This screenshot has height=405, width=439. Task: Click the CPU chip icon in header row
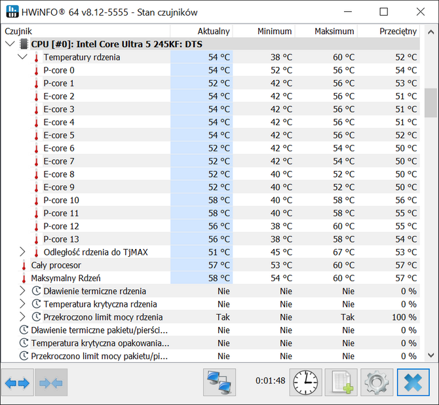pos(24,44)
